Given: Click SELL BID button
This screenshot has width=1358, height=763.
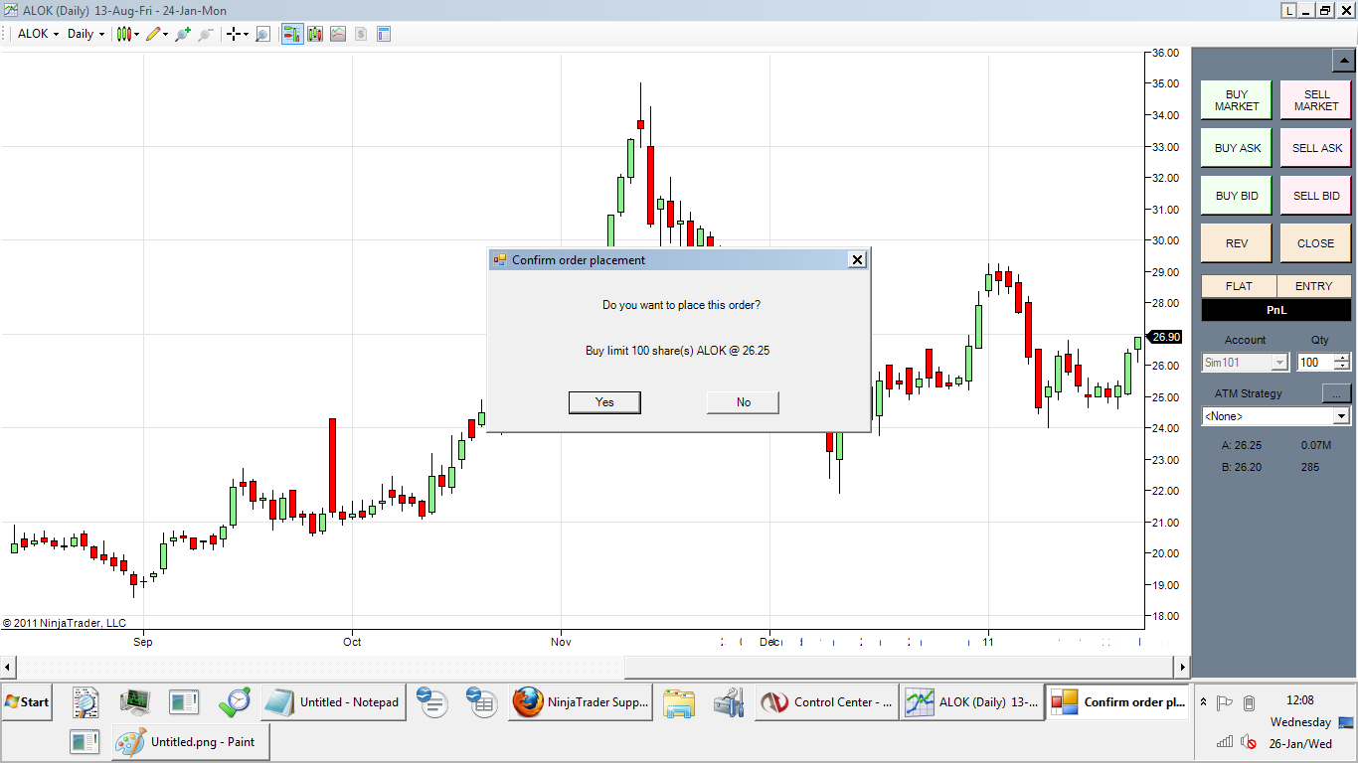Looking at the screenshot, I should [x=1316, y=196].
